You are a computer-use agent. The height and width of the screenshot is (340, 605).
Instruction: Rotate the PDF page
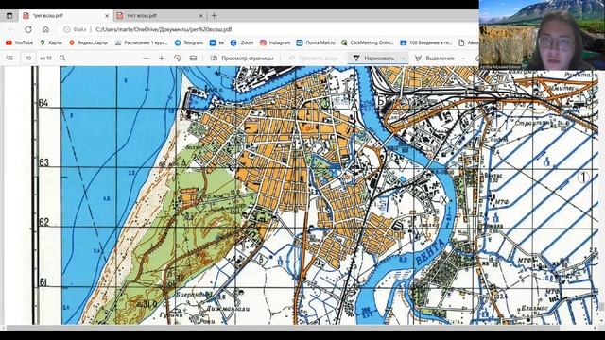[177, 59]
